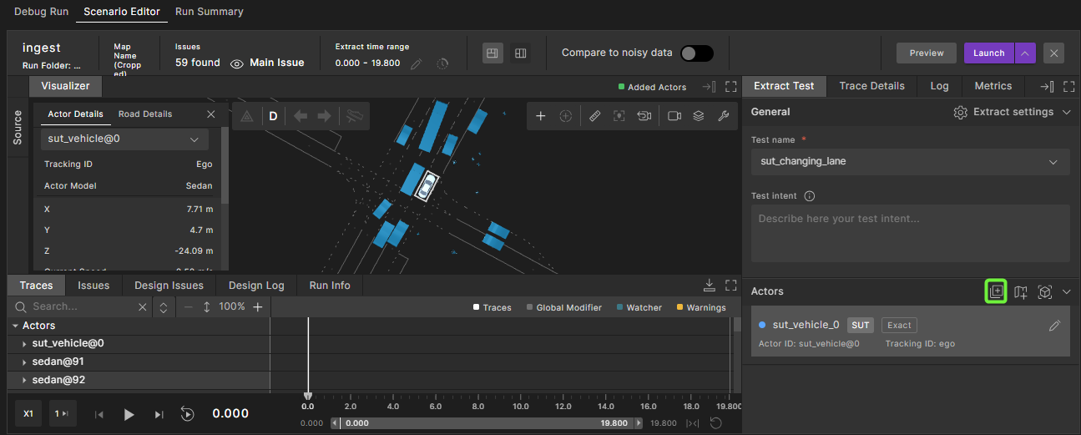1081x435 pixels.
Task: Click the Preview button
Action: [x=926, y=53]
